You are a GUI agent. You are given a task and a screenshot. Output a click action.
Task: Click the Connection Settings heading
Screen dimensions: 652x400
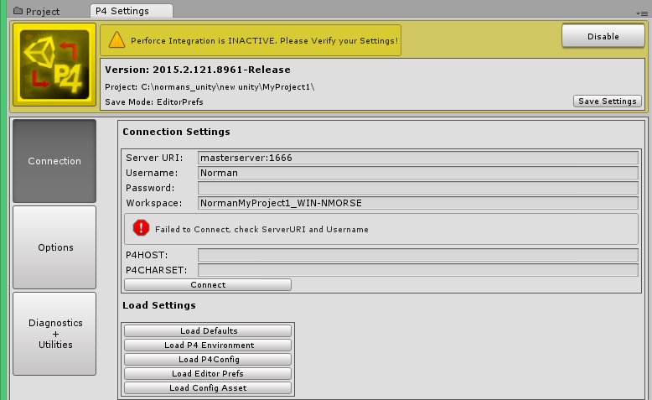(176, 132)
